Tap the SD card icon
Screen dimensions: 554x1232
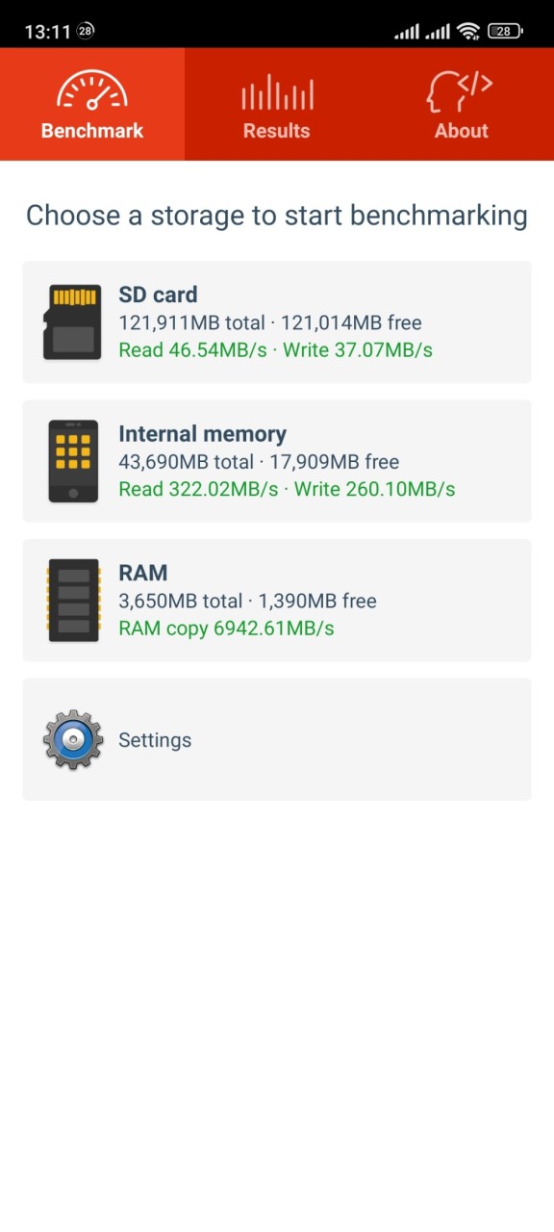[x=73, y=321]
